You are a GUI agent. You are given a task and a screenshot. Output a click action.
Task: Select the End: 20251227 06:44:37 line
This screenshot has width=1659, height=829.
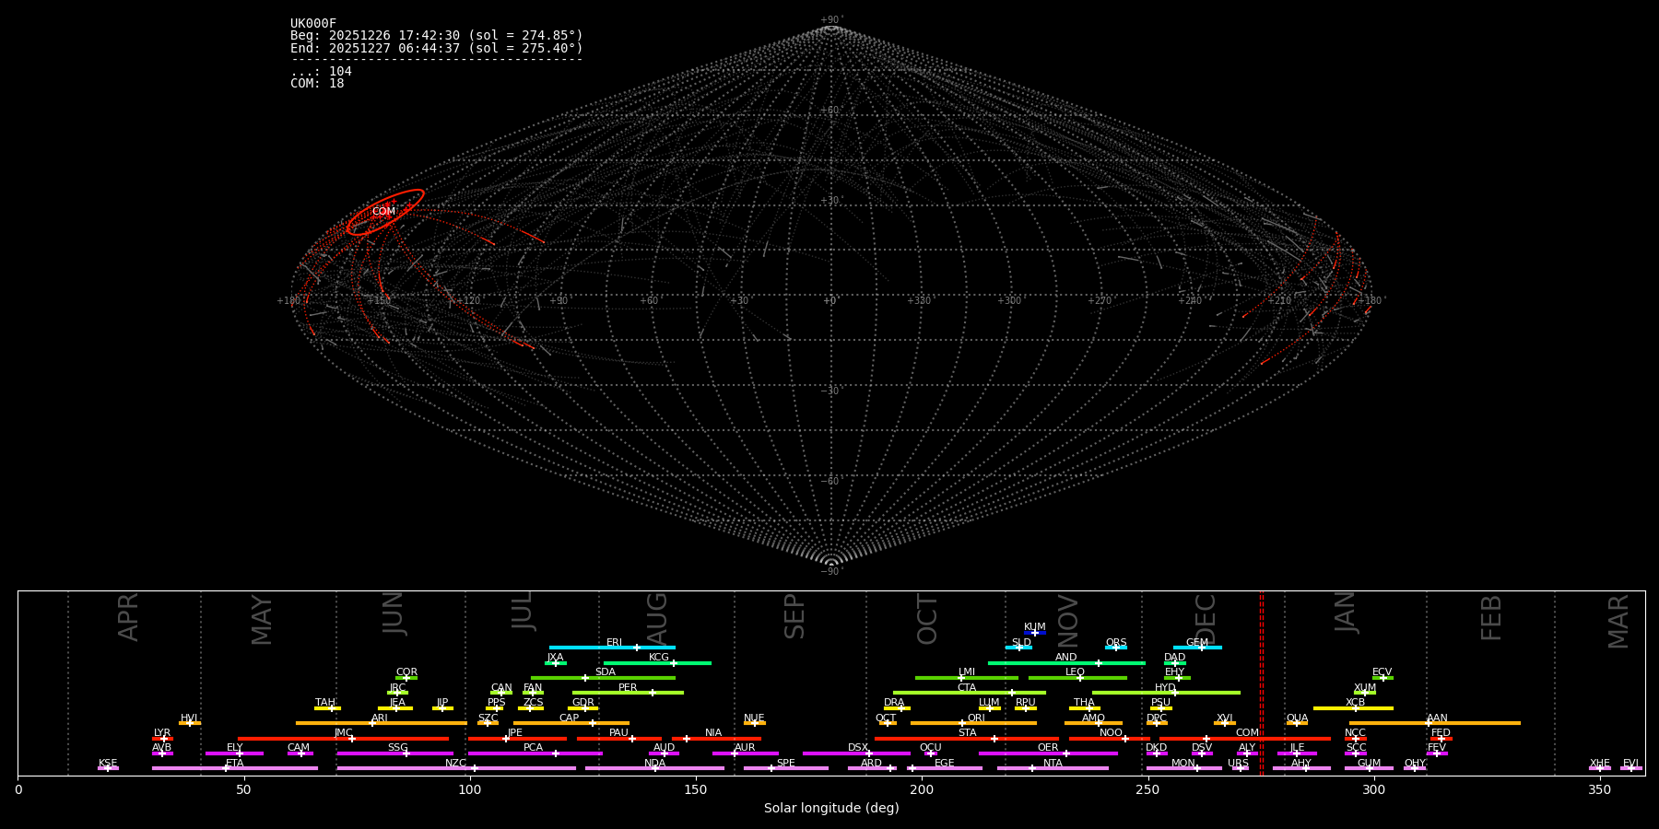(x=437, y=48)
